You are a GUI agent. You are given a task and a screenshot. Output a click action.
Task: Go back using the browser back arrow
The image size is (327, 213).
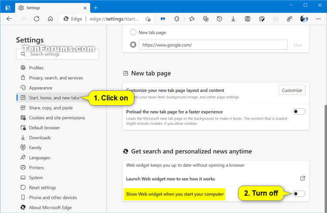pyautogui.click(x=9, y=19)
